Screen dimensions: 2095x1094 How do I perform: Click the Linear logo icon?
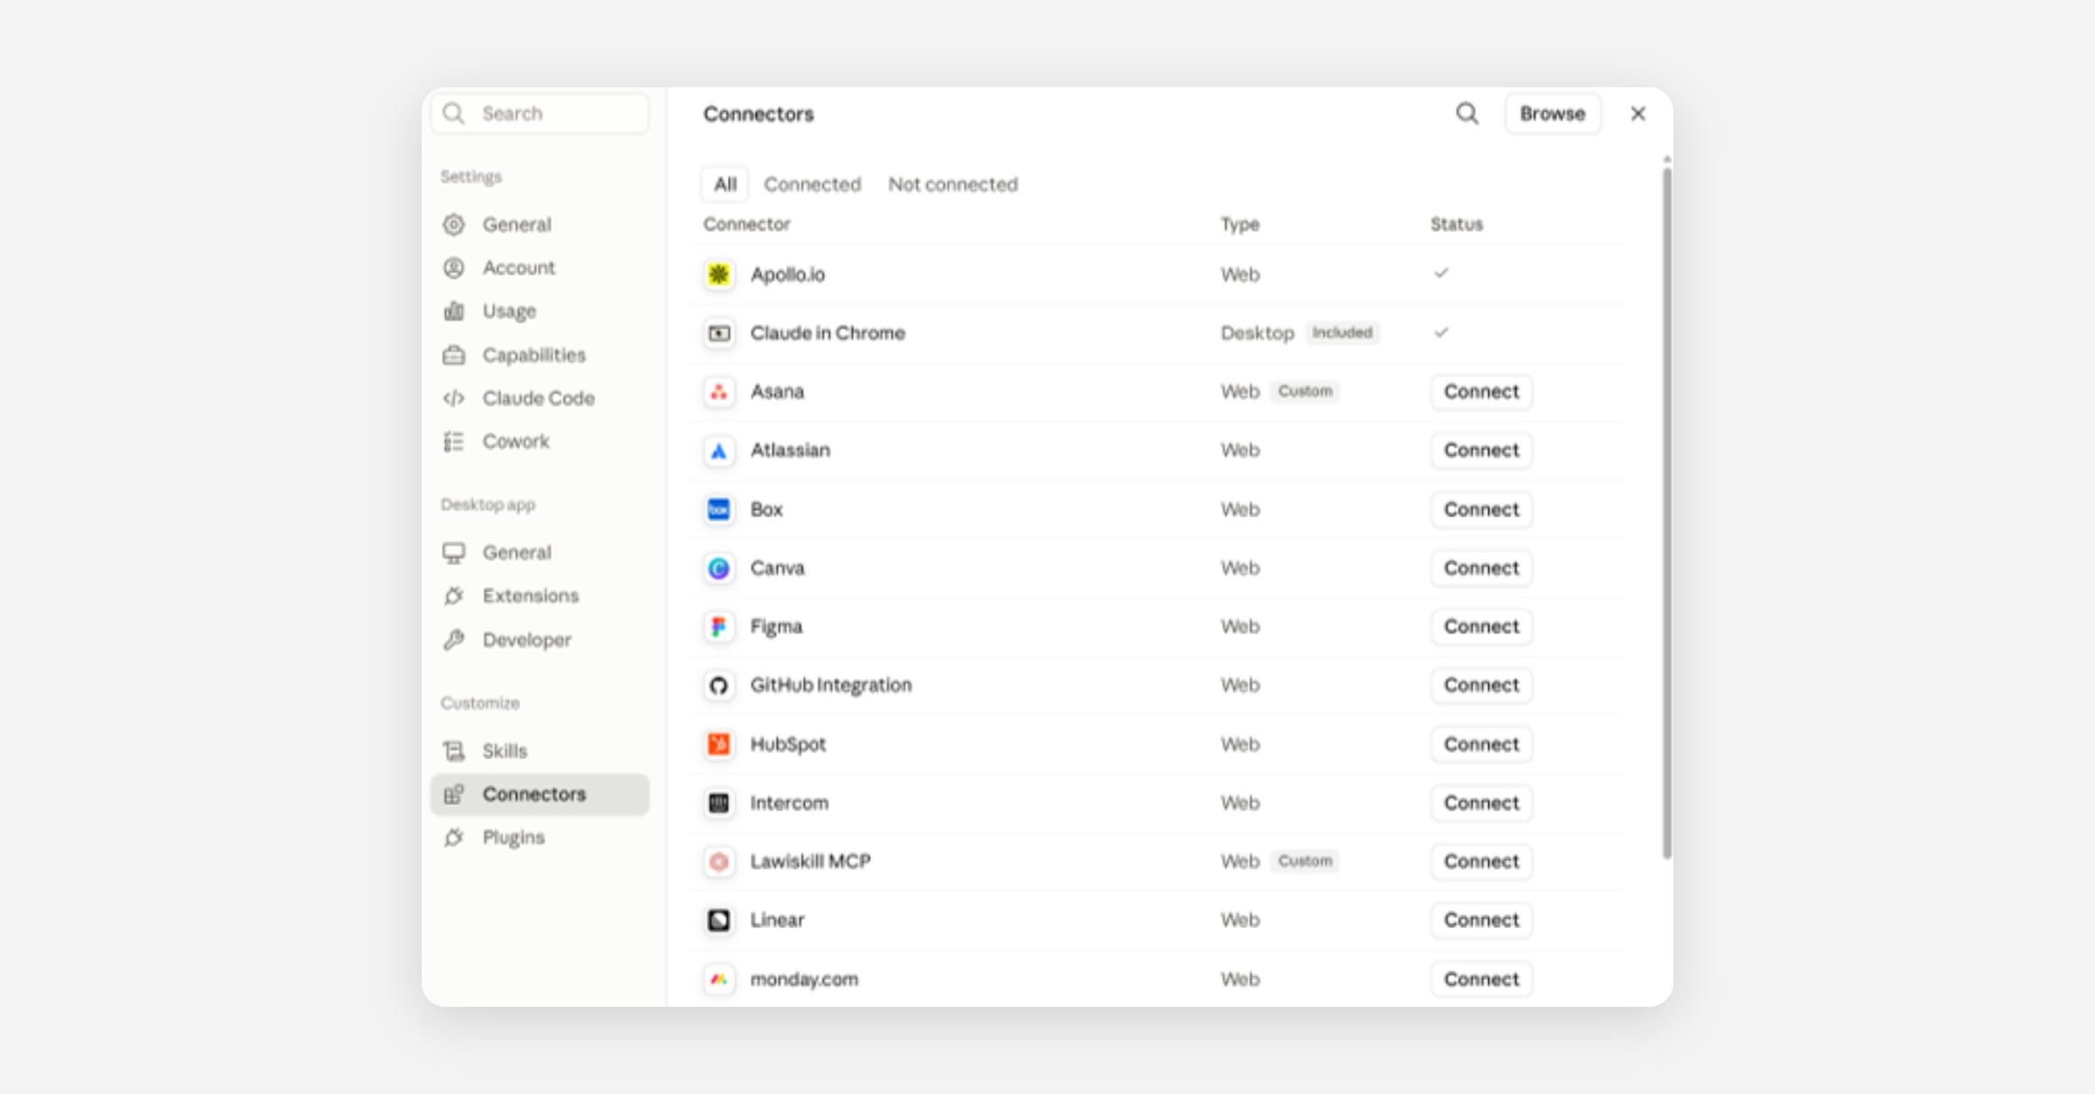718,920
